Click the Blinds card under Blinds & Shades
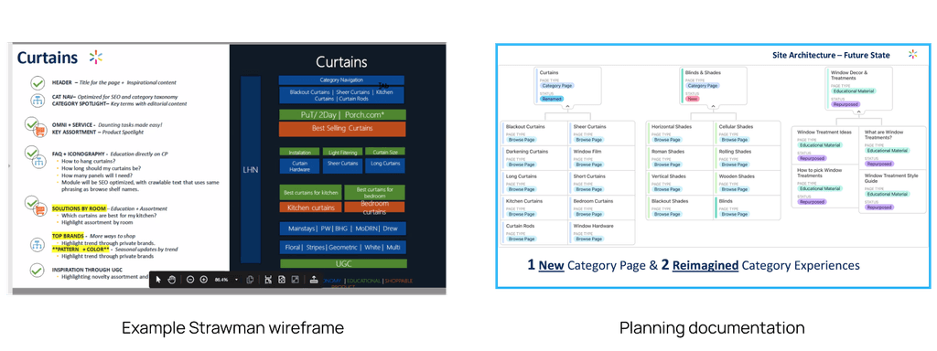 pyautogui.click(x=747, y=207)
